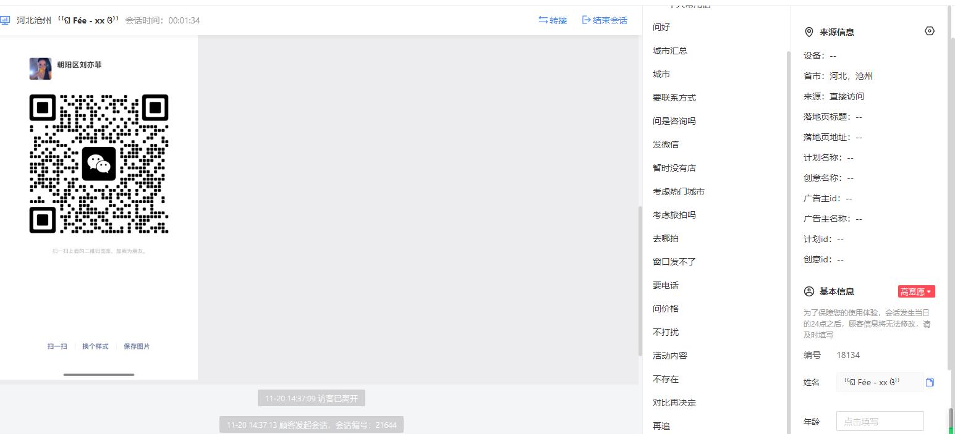Click the WeChat QR code image
This screenshot has width=955, height=434.
pos(99,164)
